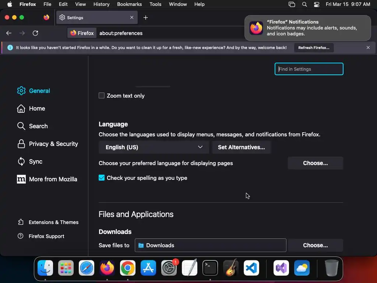Open Terminal from the Dock
The height and width of the screenshot is (283, 377).
tap(210, 268)
